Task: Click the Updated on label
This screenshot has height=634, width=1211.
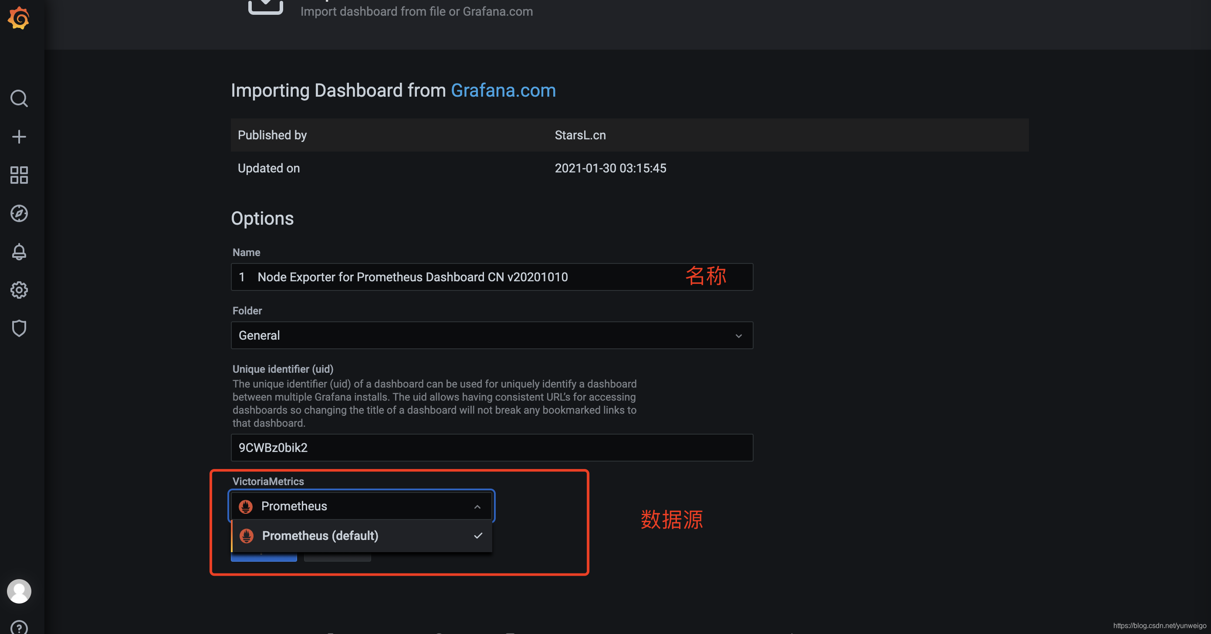Action: pyautogui.click(x=268, y=168)
